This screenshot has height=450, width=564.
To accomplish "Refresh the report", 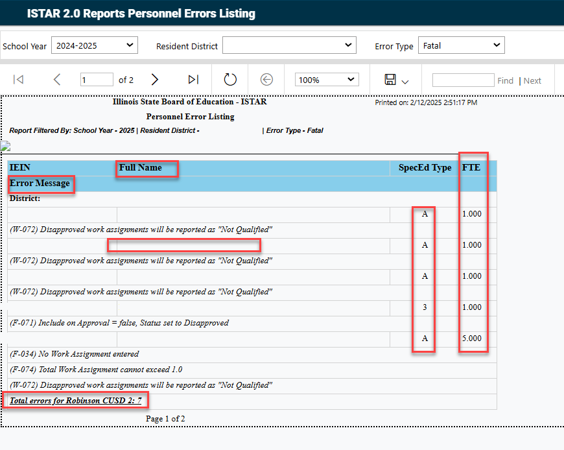I will pos(230,80).
